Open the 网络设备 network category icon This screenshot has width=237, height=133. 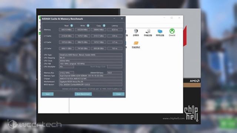160,33
